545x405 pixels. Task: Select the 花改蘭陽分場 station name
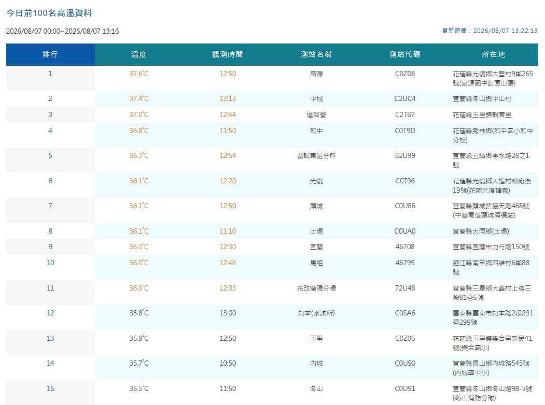point(316,288)
